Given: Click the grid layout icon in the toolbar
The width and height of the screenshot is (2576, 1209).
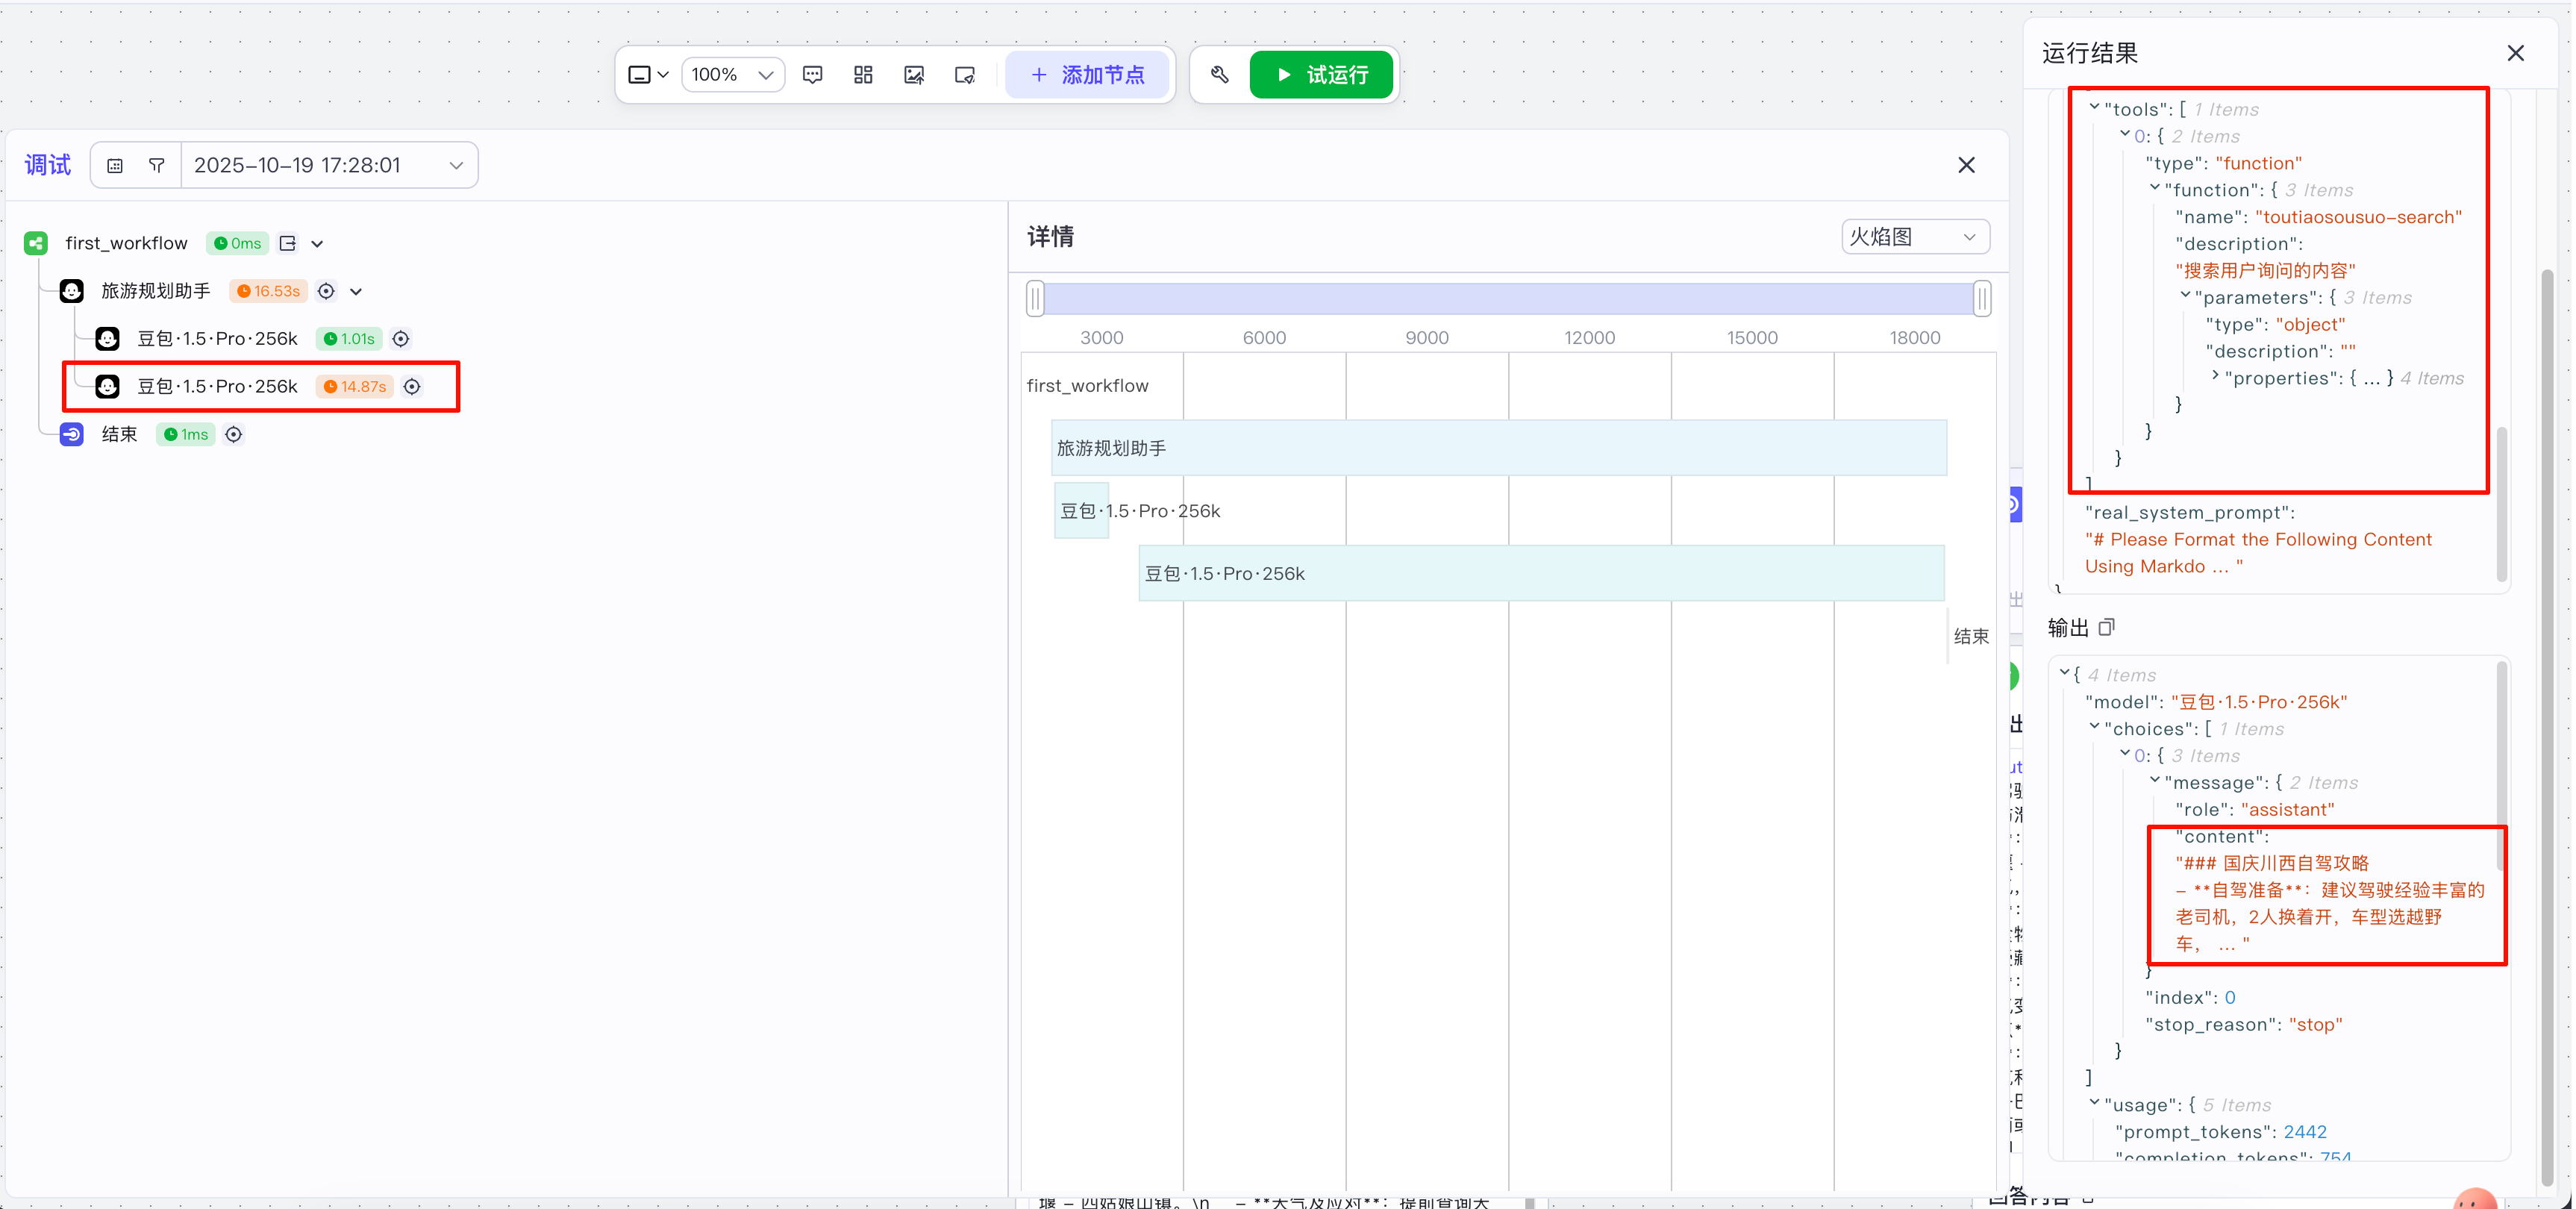Looking at the screenshot, I should coord(863,75).
